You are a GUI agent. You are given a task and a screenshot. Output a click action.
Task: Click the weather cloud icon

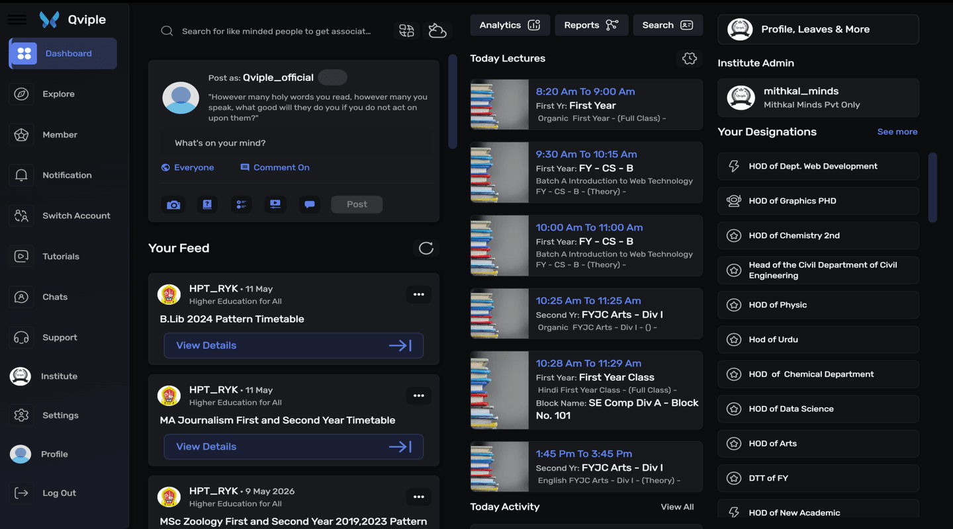coord(437,30)
